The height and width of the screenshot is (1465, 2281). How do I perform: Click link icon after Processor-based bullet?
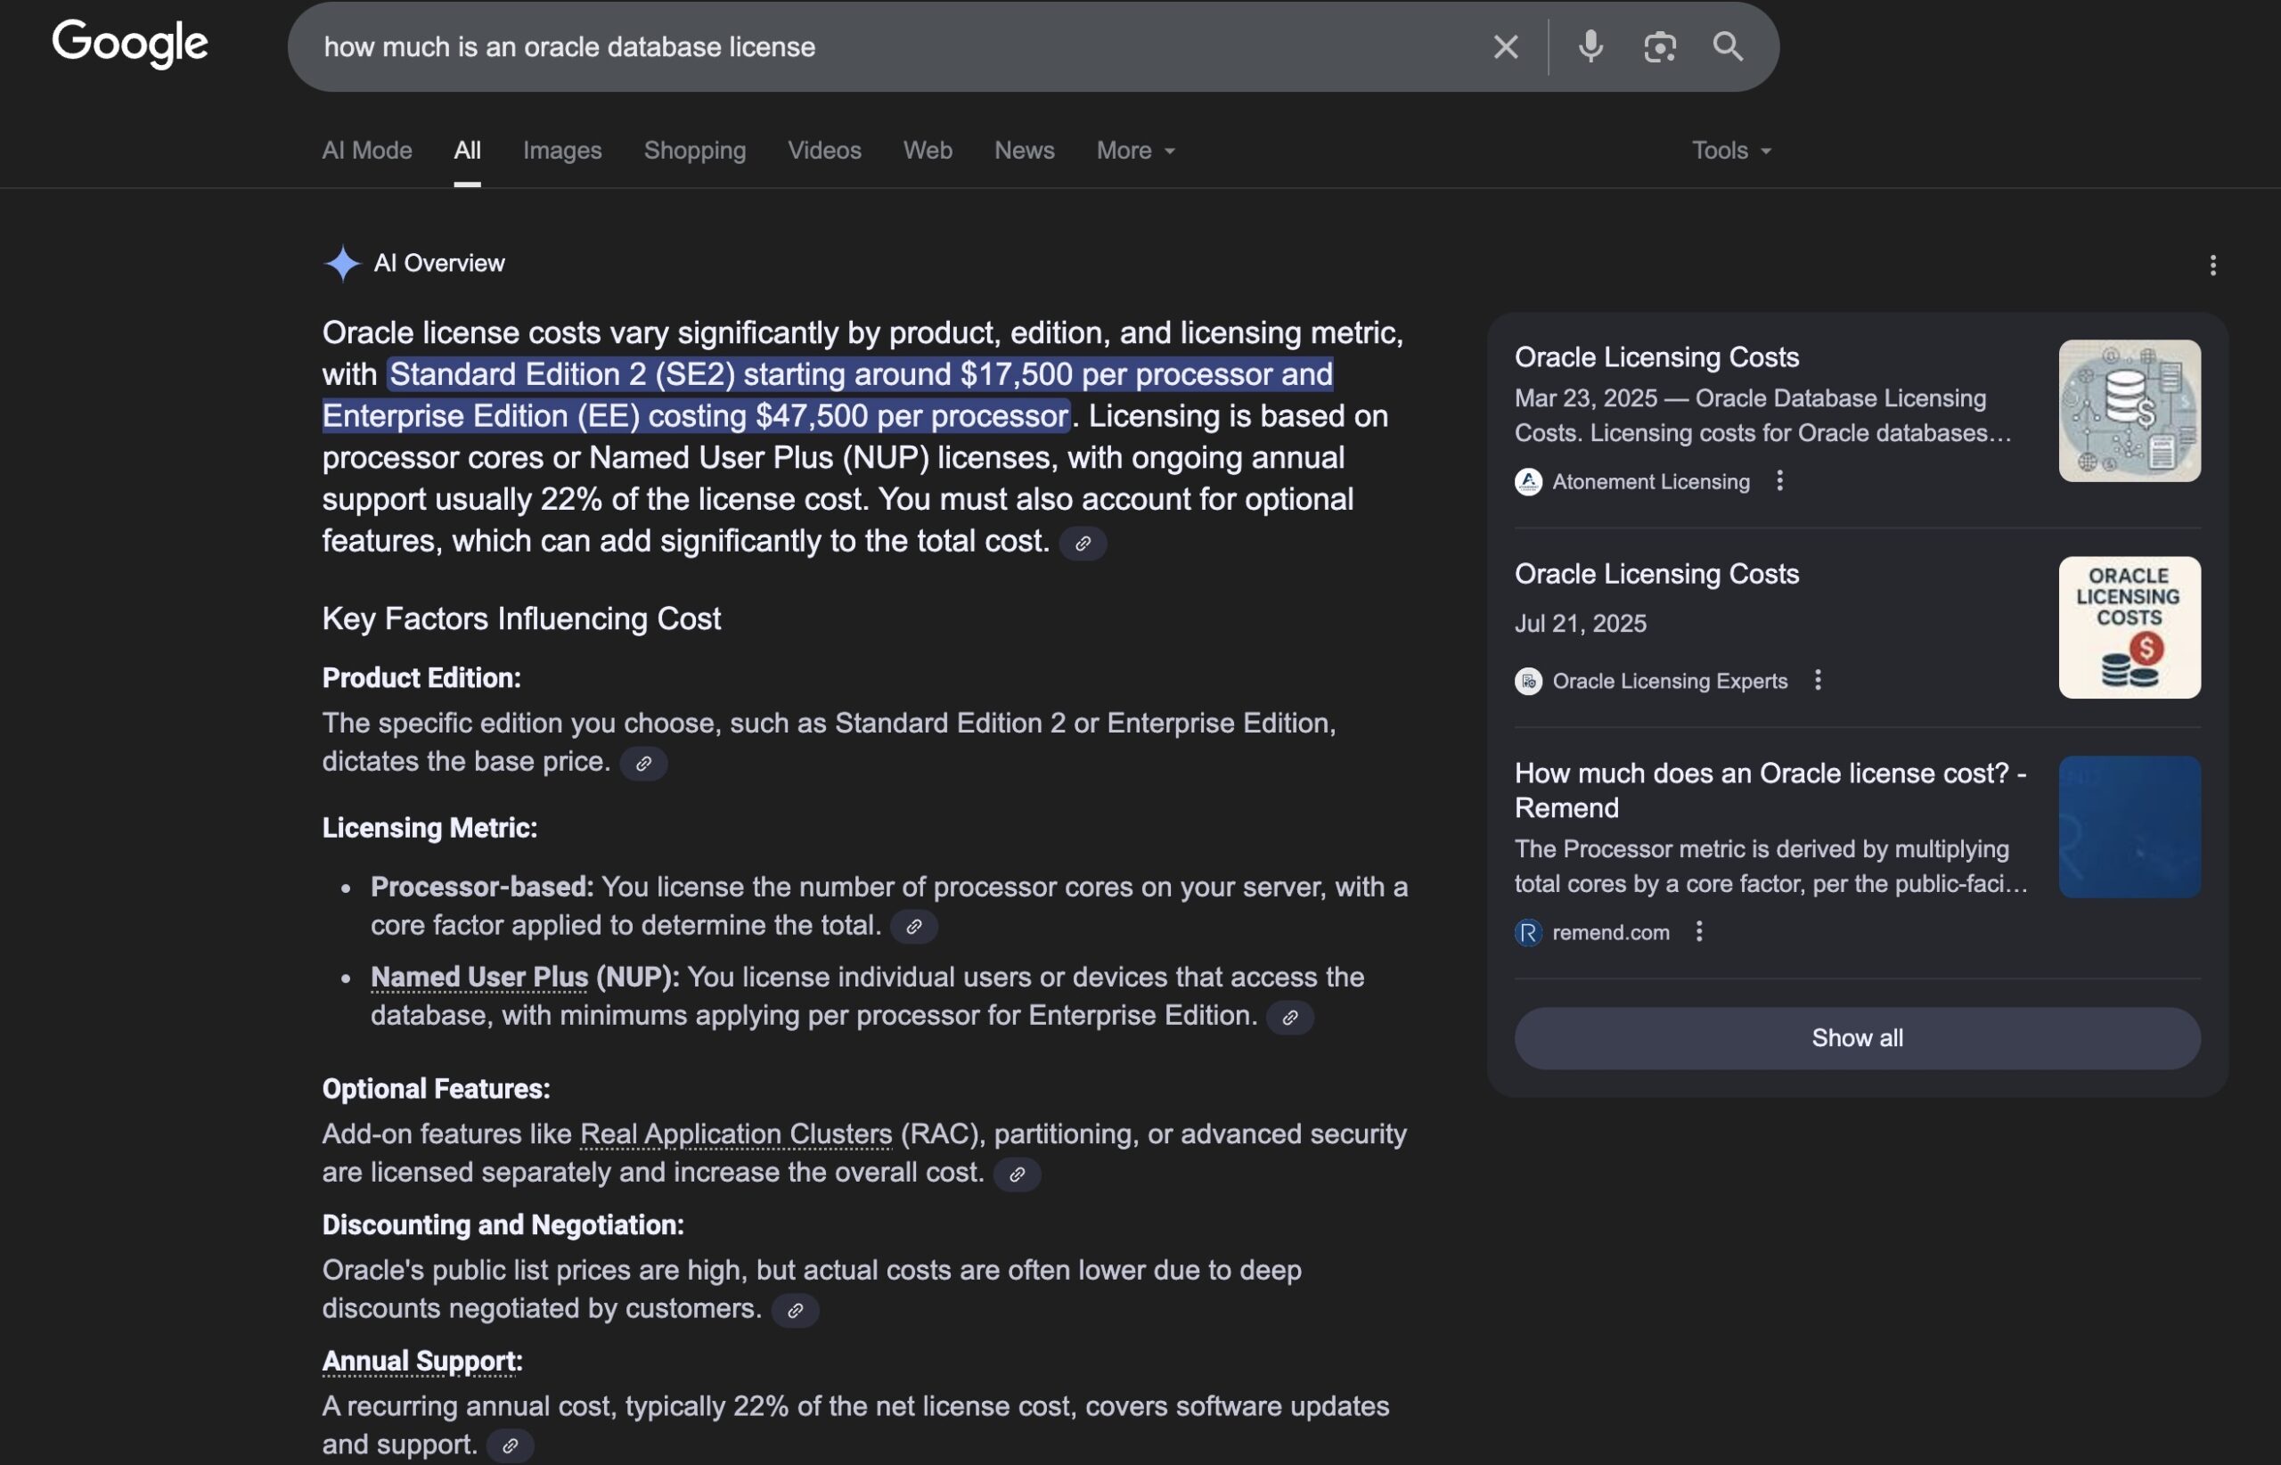click(x=913, y=928)
